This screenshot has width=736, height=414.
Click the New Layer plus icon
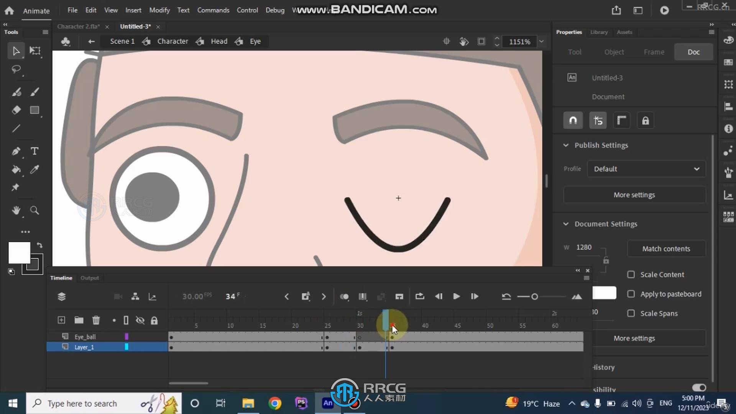tap(61, 320)
